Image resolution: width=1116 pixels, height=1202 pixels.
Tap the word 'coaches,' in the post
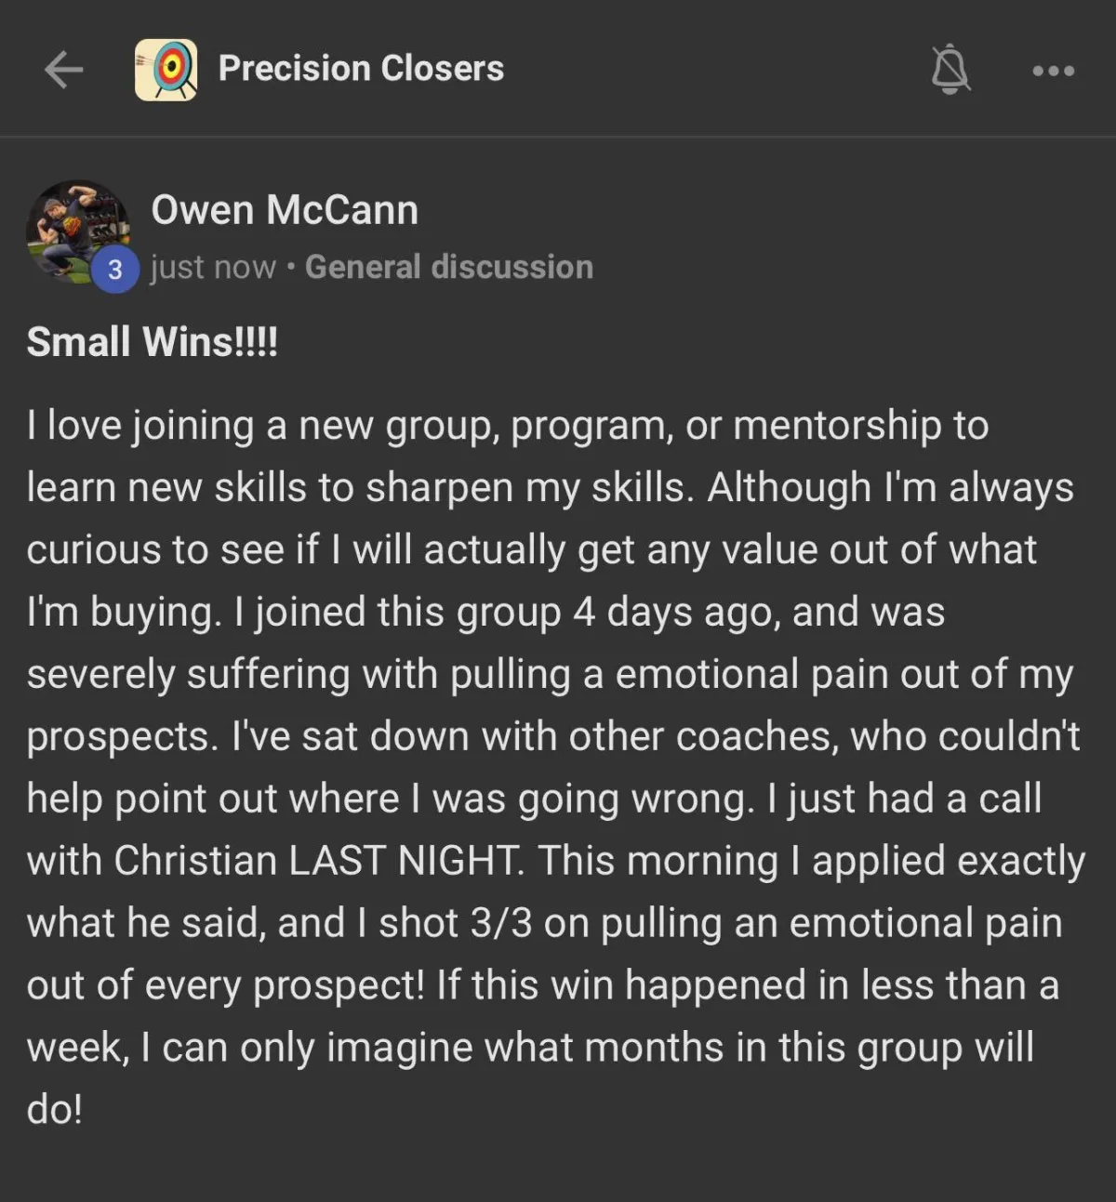coord(757,737)
